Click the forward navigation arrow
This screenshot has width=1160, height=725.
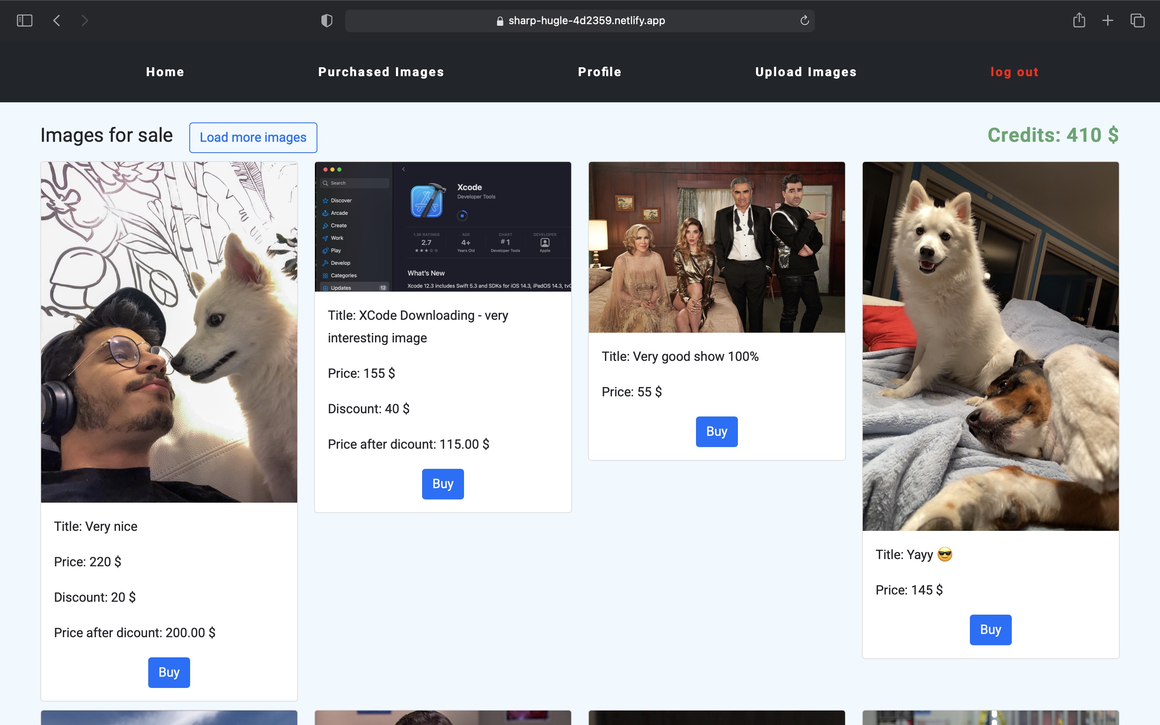[85, 21]
